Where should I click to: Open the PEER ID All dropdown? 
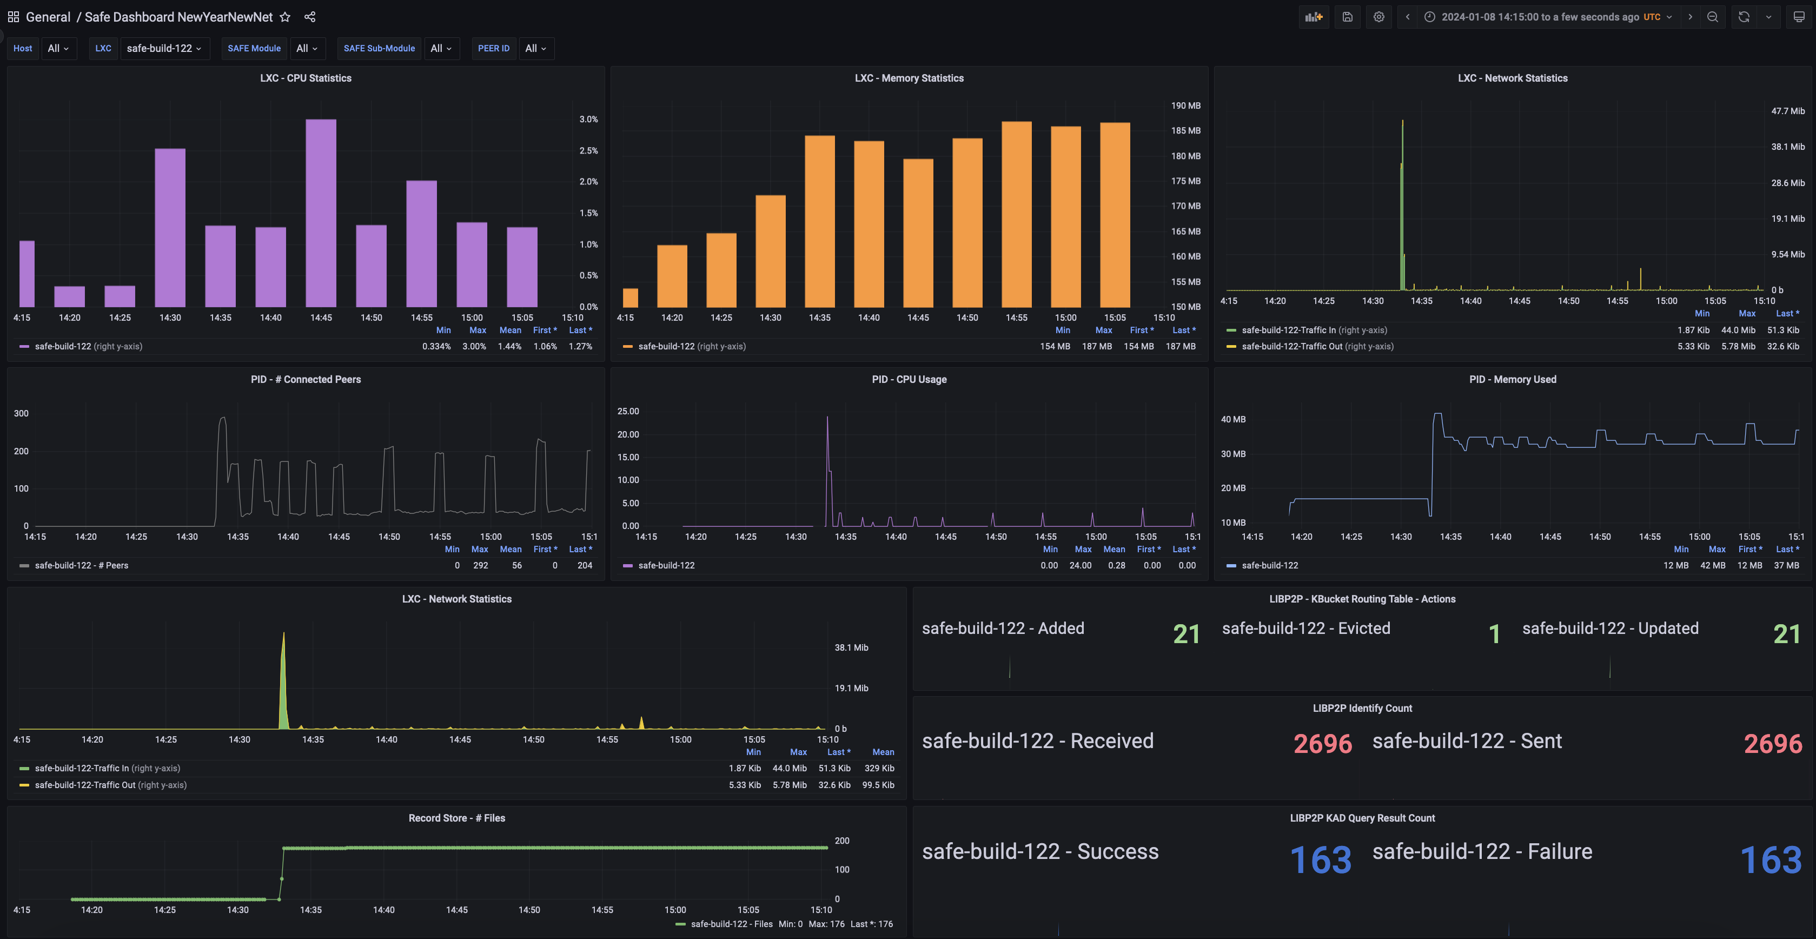[x=536, y=49]
